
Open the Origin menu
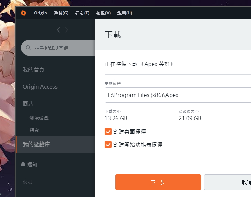tap(40, 13)
